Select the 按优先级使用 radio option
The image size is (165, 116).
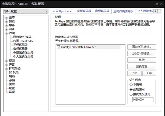click(x=131, y=94)
